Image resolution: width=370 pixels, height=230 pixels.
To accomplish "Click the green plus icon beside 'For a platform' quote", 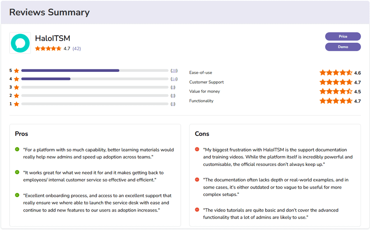I will click(x=17, y=149).
